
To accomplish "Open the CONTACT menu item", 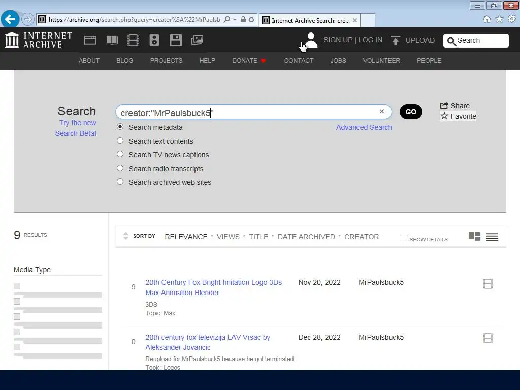I will (299, 61).
